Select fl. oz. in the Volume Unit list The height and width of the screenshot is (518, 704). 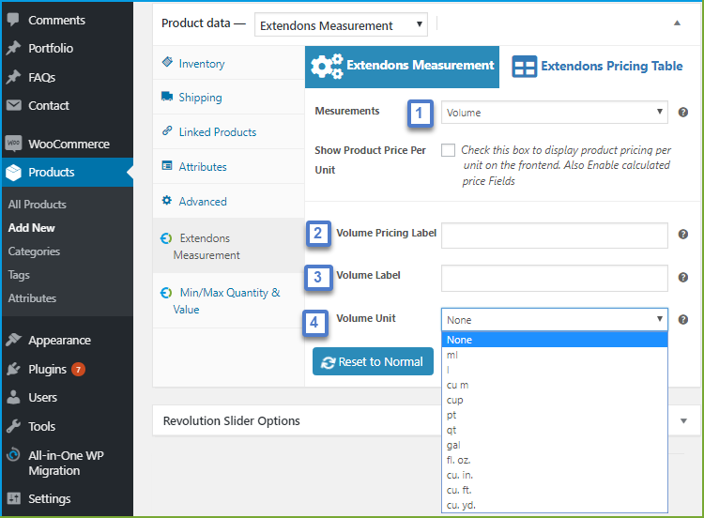pyautogui.click(x=555, y=460)
